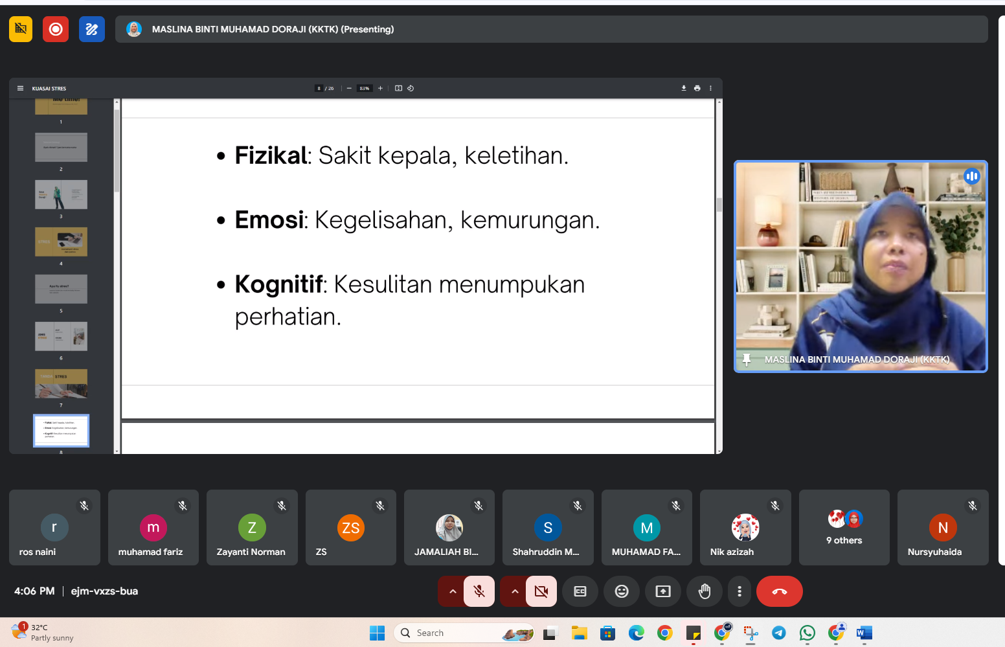Open the emoji reactions button
Screen dimensions: 1005x647
pyautogui.click(x=622, y=591)
